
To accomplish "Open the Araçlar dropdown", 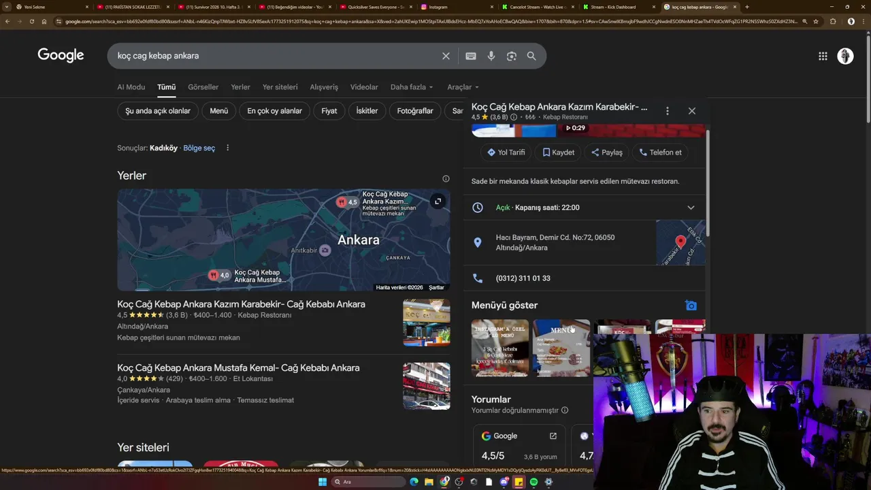I will pos(463,87).
